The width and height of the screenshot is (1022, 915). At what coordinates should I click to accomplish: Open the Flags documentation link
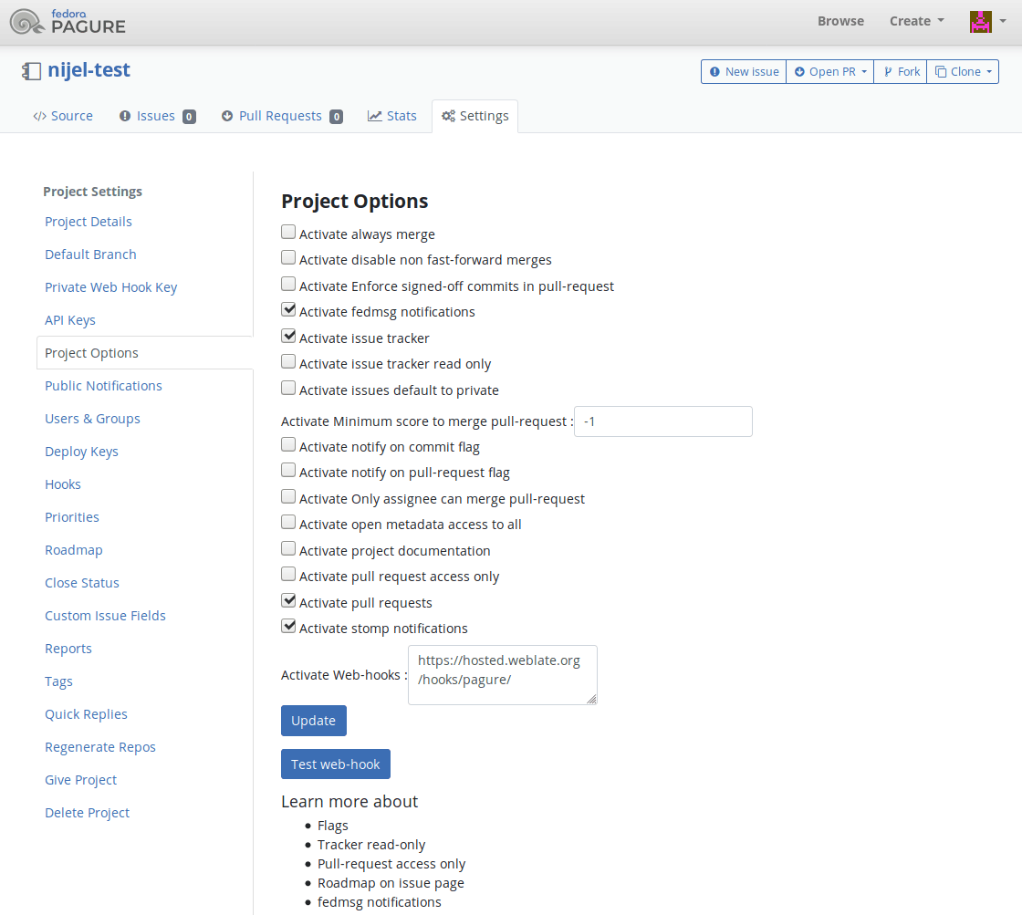[332, 825]
